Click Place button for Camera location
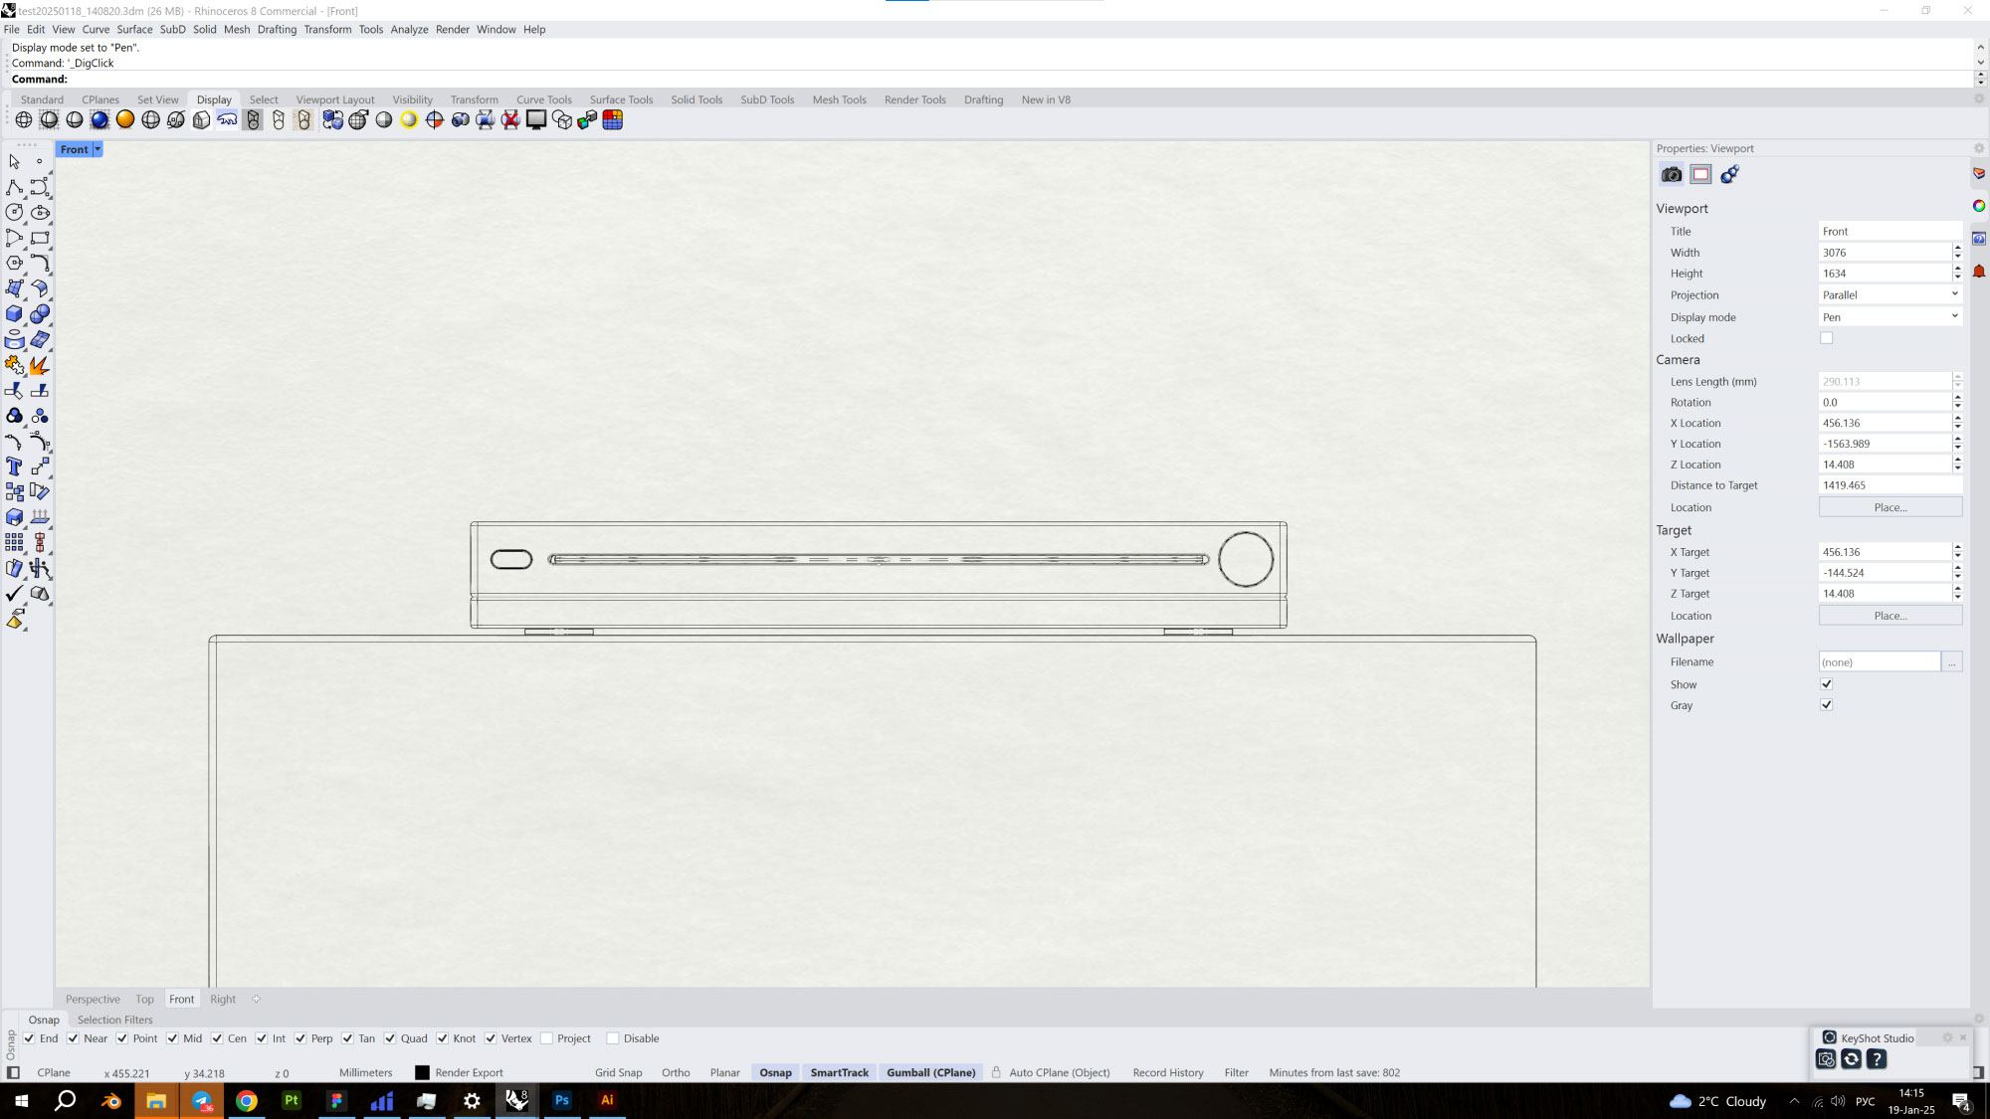Image resolution: width=1990 pixels, height=1119 pixels. [x=1890, y=507]
